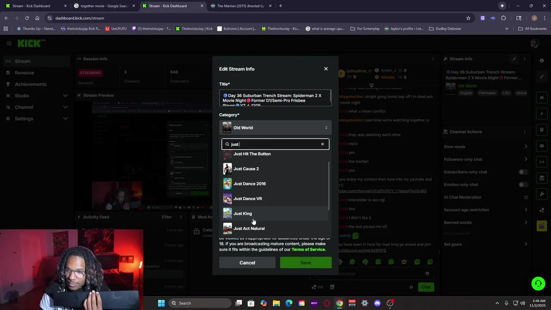Image resolution: width=551 pixels, height=310 pixels.
Task: Click the Windows Start button
Action: [161, 303]
